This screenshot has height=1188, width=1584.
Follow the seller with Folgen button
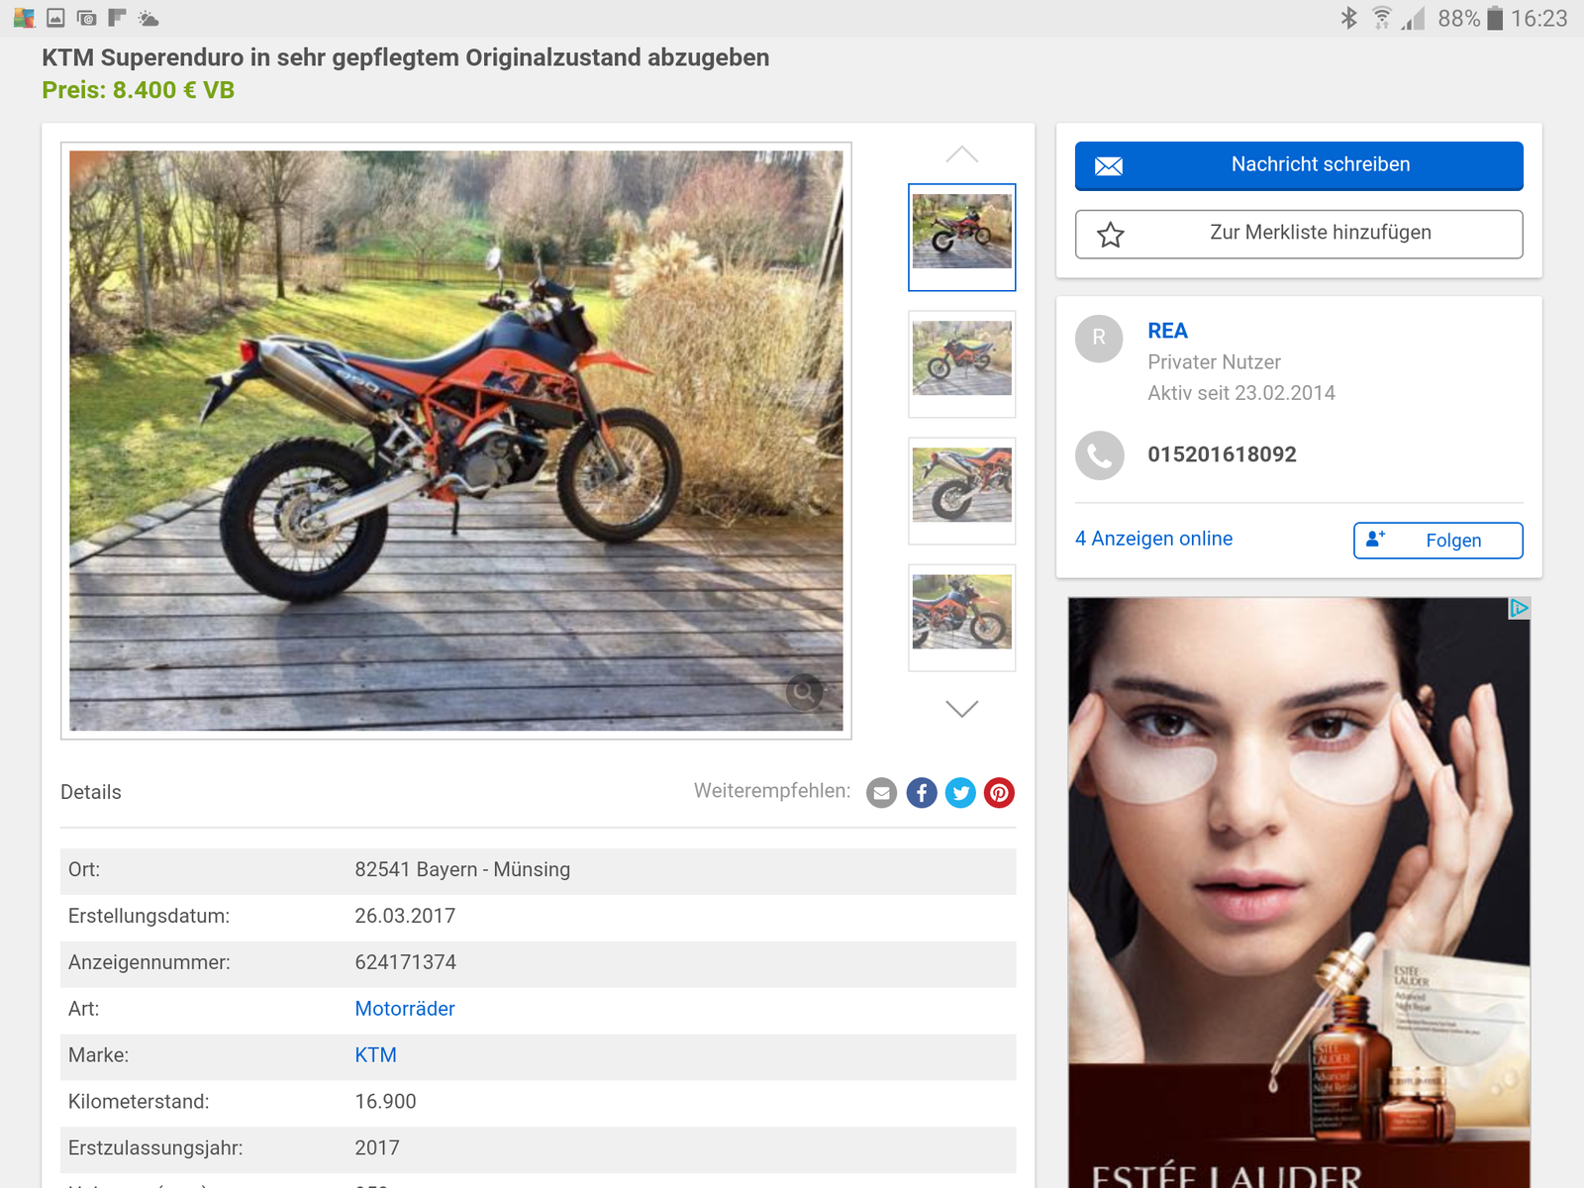click(1437, 541)
